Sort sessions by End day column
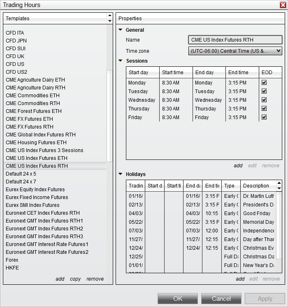Image resolution: width=288 pixels, height=307 pixels. 209,73
